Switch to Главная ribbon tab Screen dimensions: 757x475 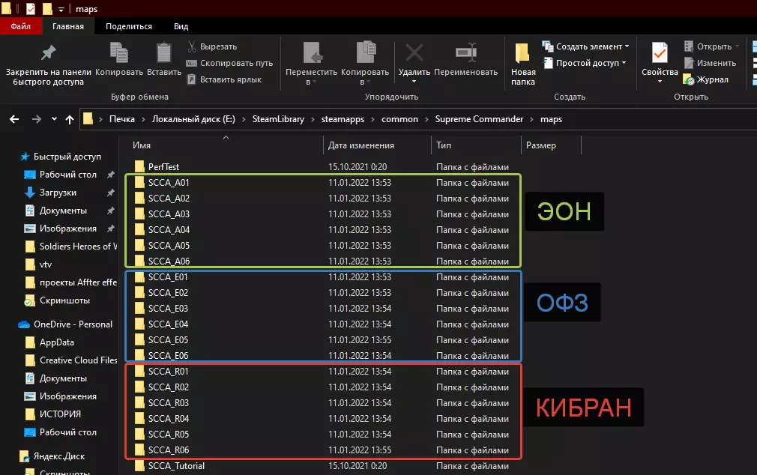(68, 26)
